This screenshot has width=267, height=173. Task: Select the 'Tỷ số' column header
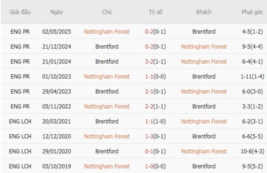(x=155, y=12)
